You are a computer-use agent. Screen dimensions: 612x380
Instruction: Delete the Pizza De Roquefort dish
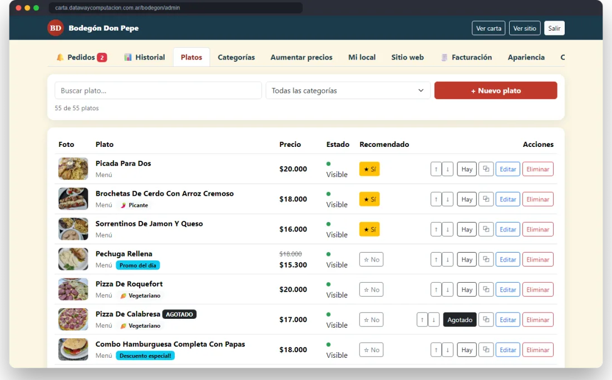pyautogui.click(x=538, y=289)
